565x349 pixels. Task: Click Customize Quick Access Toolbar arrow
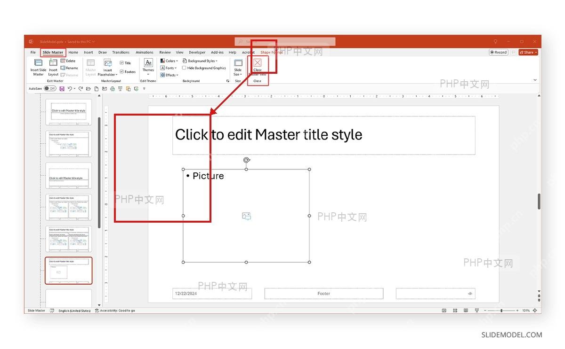pyautogui.click(x=144, y=88)
